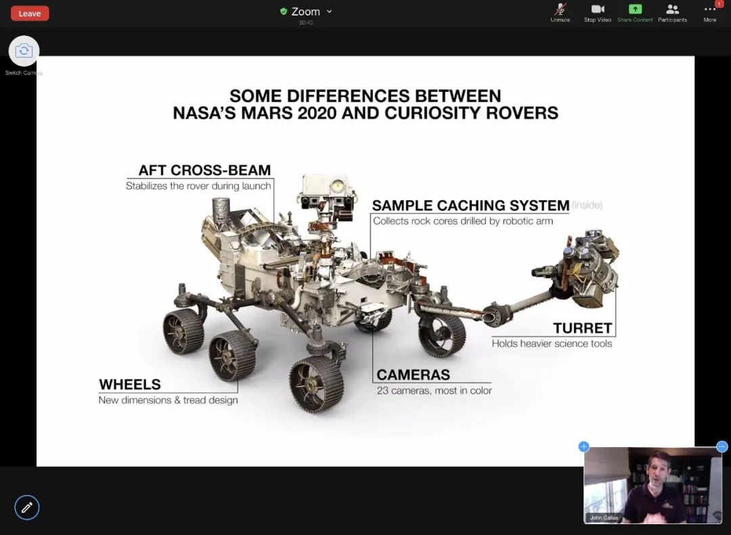
Task: Select John Callas video thumbnail
Action: 652,485
